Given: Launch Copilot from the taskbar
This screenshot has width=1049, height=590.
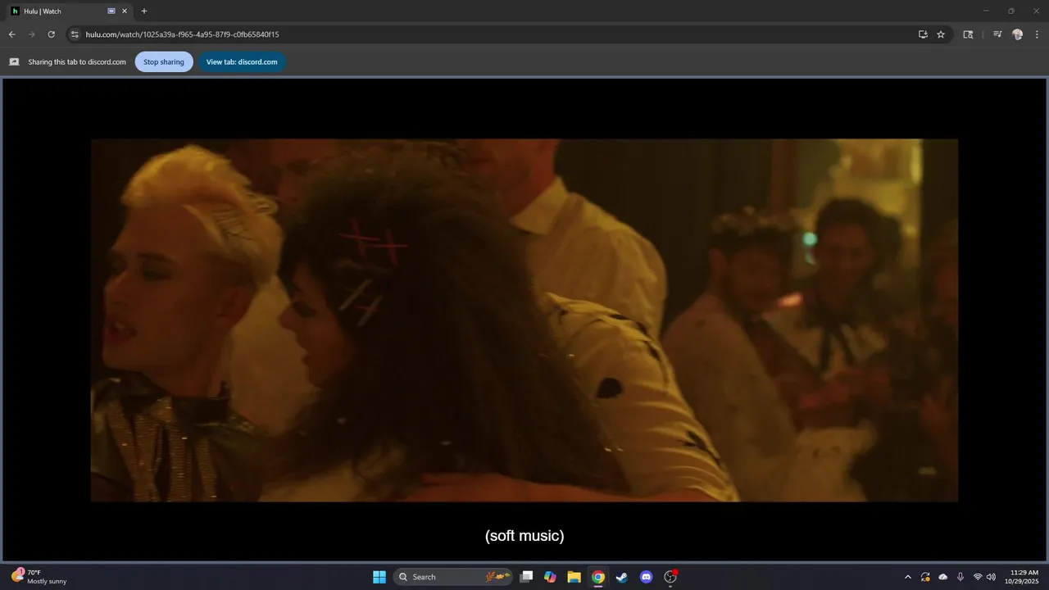Looking at the screenshot, I should (551, 577).
